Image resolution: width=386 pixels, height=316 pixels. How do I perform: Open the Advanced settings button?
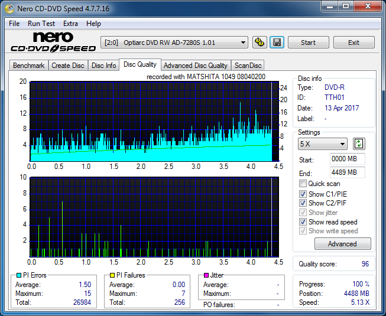(x=342, y=244)
